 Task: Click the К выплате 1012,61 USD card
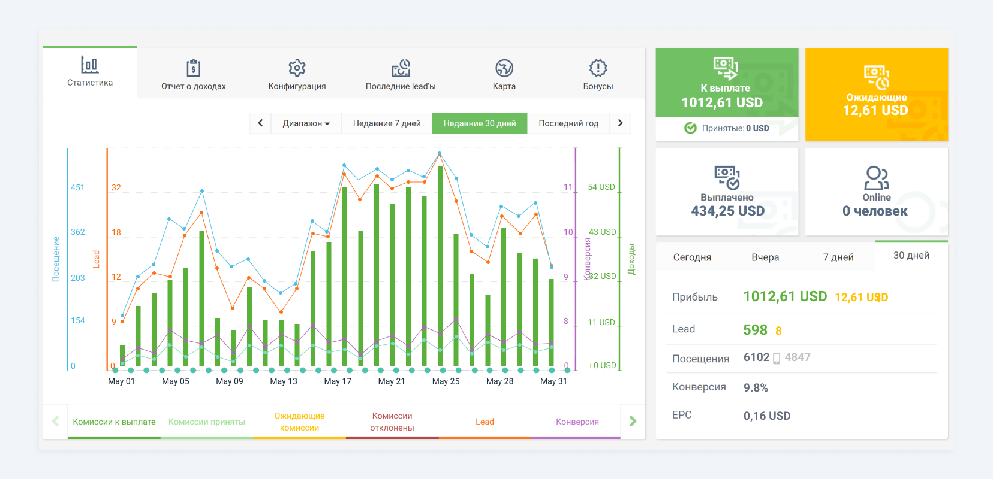click(727, 83)
